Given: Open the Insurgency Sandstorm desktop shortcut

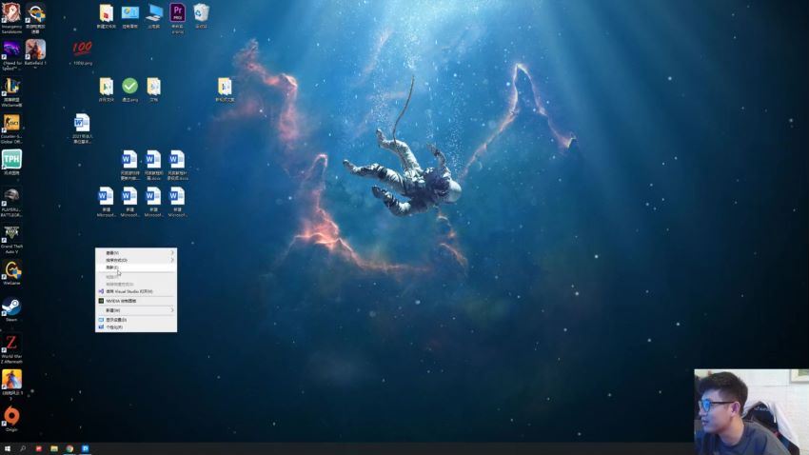Looking at the screenshot, I should click(11, 17).
